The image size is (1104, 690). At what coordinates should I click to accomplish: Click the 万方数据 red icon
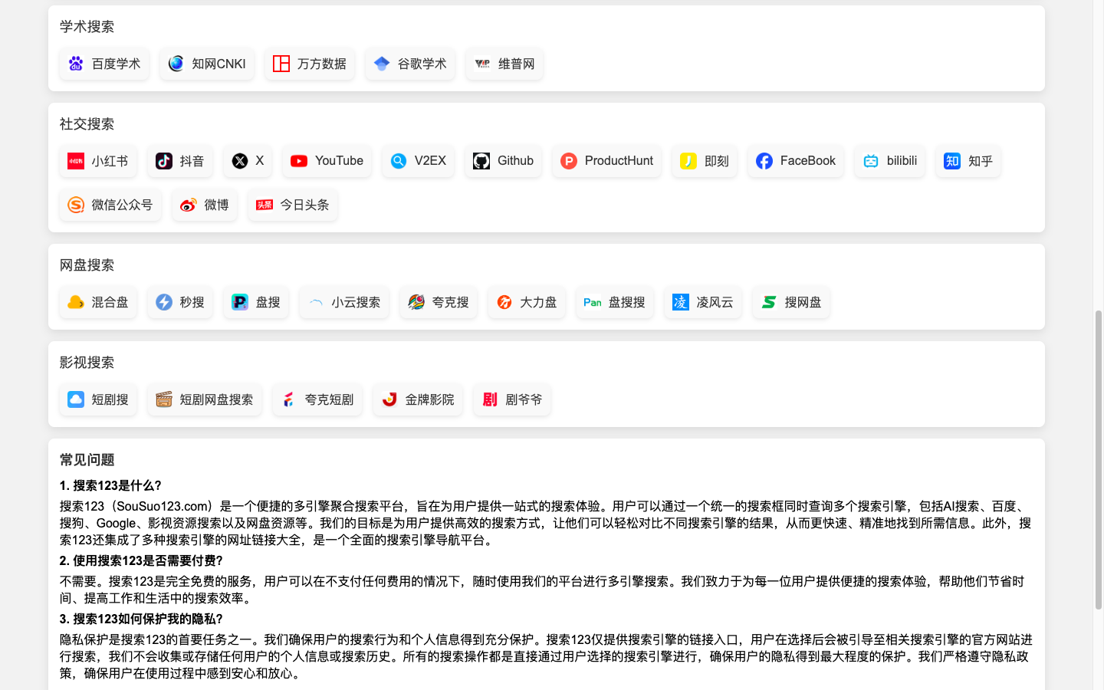click(281, 64)
